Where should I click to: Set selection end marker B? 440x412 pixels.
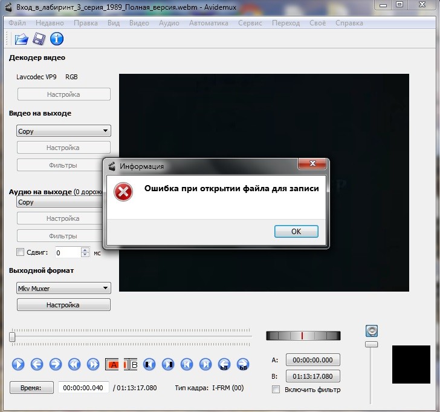tap(132, 364)
